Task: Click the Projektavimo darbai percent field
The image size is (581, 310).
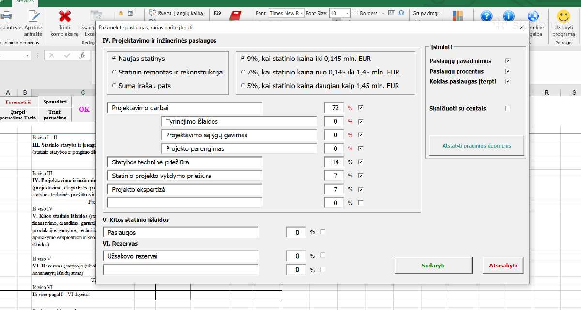Action: point(334,108)
